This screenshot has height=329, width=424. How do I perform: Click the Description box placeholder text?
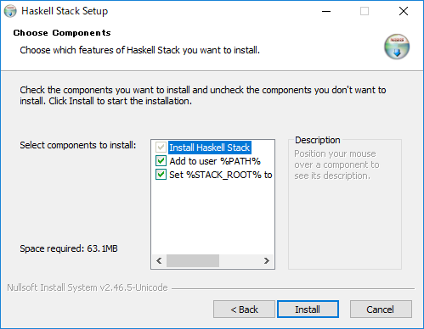pyautogui.click(x=336, y=164)
